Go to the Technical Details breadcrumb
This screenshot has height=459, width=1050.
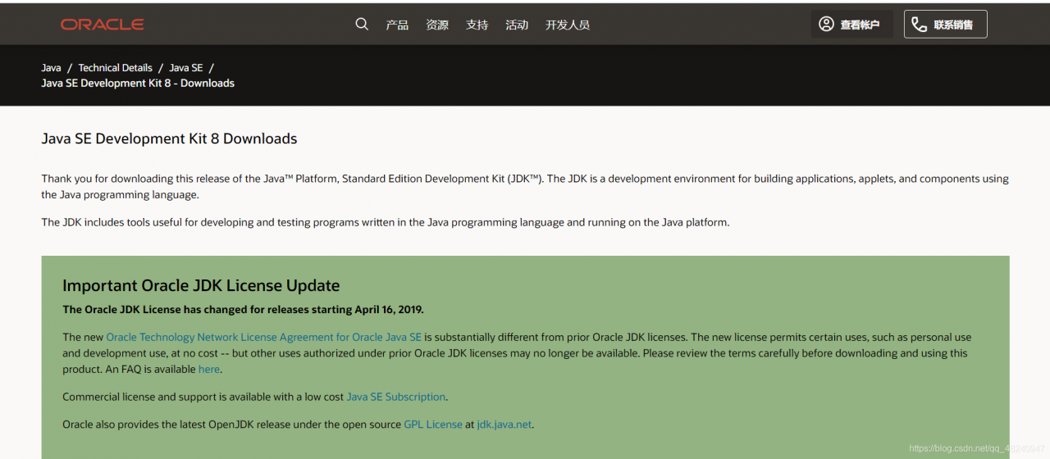tap(116, 68)
